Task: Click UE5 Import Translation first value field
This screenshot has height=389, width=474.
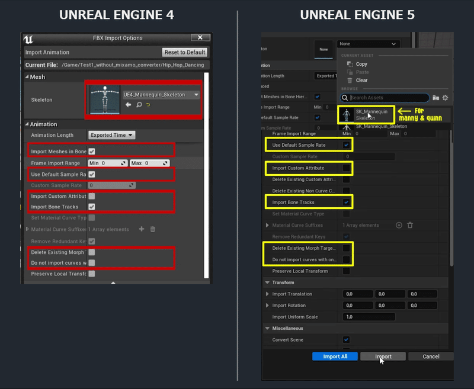Action: [x=358, y=294]
